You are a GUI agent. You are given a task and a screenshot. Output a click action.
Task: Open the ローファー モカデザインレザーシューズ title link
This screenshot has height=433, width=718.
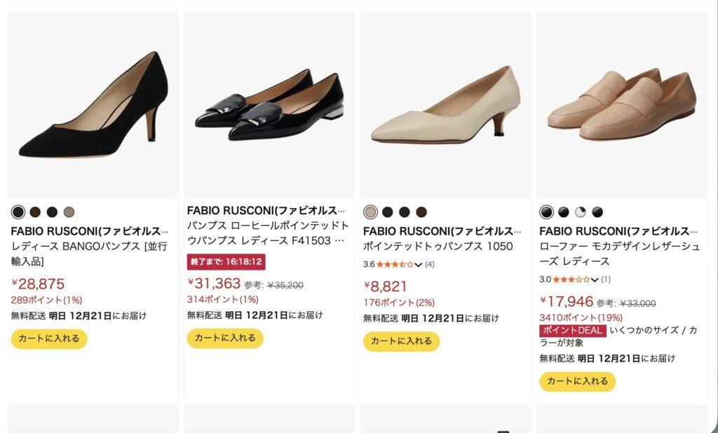click(618, 254)
